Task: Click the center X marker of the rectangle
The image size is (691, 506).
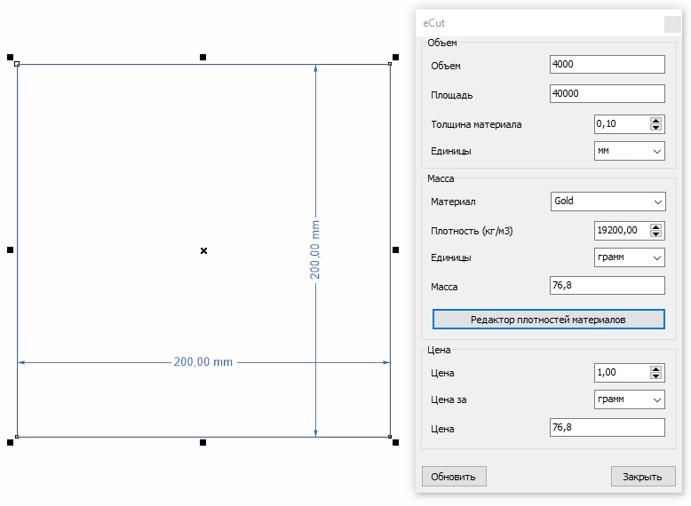Action: coord(203,250)
